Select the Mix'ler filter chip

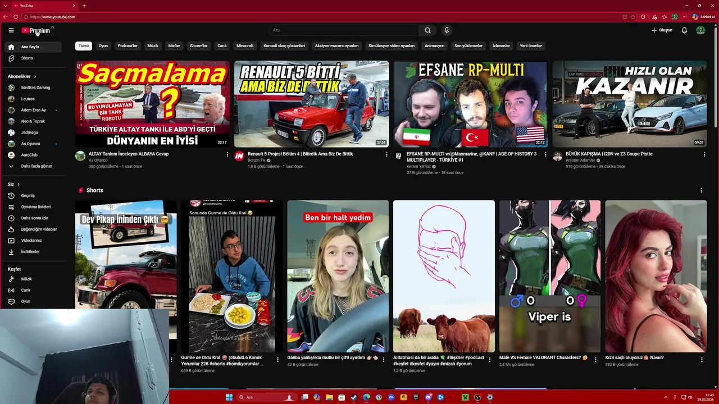pyautogui.click(x=174, y=46)
